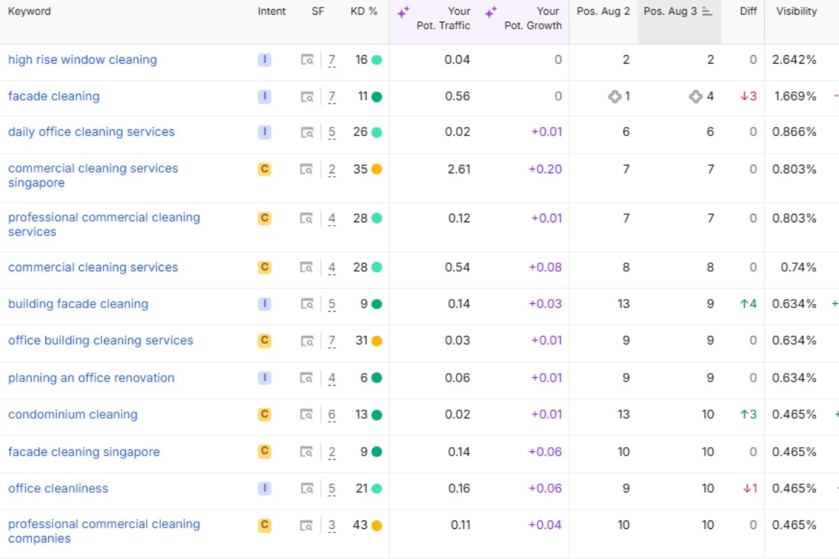Image resolution: width=839 pixels, height=559 pixels.
Task: Open the keyword link facade cleaning singapore
Action: coord(84,452)
